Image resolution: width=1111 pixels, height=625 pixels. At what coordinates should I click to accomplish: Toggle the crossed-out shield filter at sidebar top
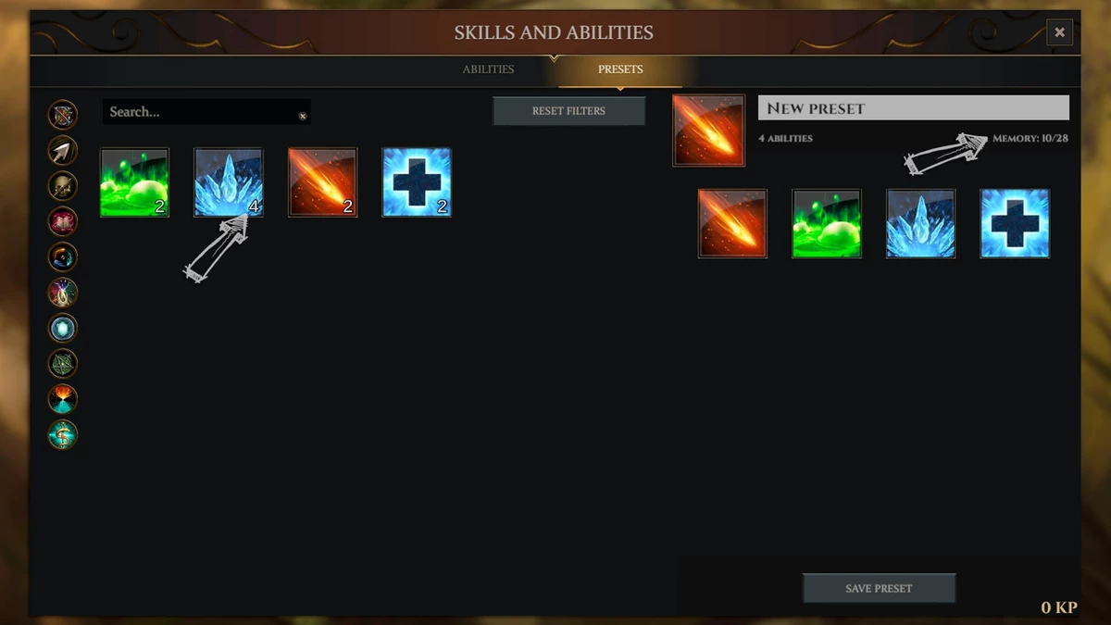click(x=63, y=115)
